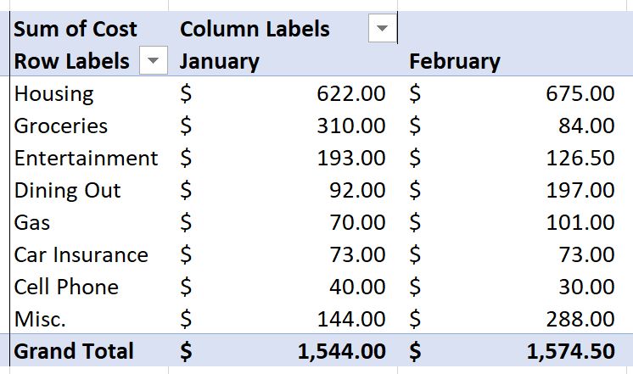Click the Cell Phone row label
Screen dimensions: 633x374
coord(66,287)
